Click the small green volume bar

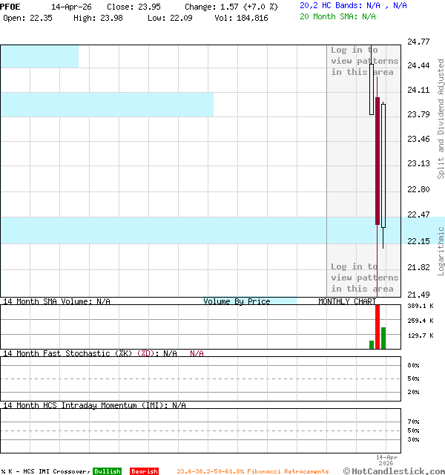[372, 344]
